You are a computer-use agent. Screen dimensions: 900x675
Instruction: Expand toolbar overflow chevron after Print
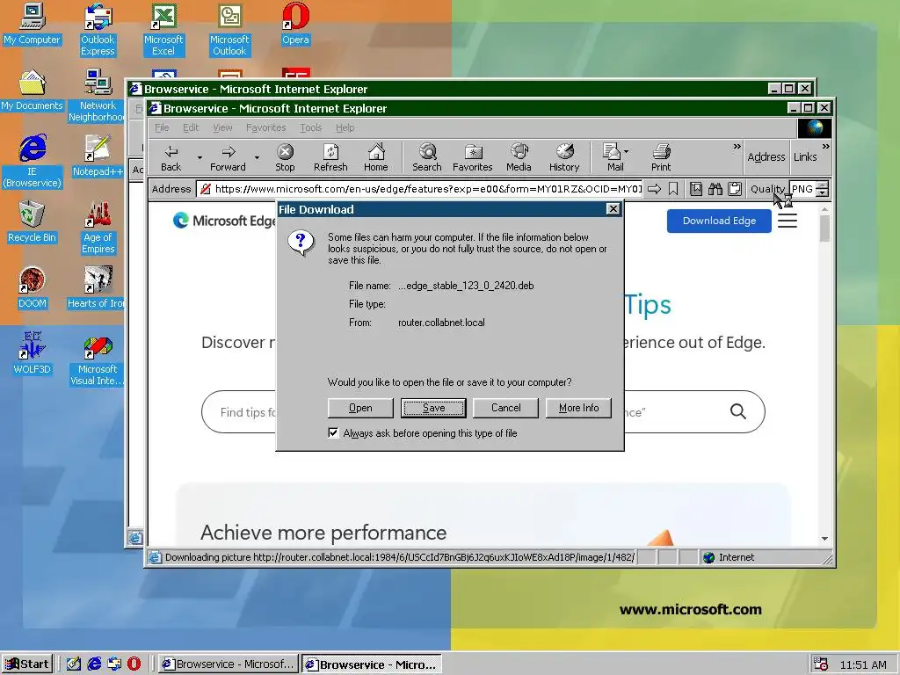click(x=737, y=147)
